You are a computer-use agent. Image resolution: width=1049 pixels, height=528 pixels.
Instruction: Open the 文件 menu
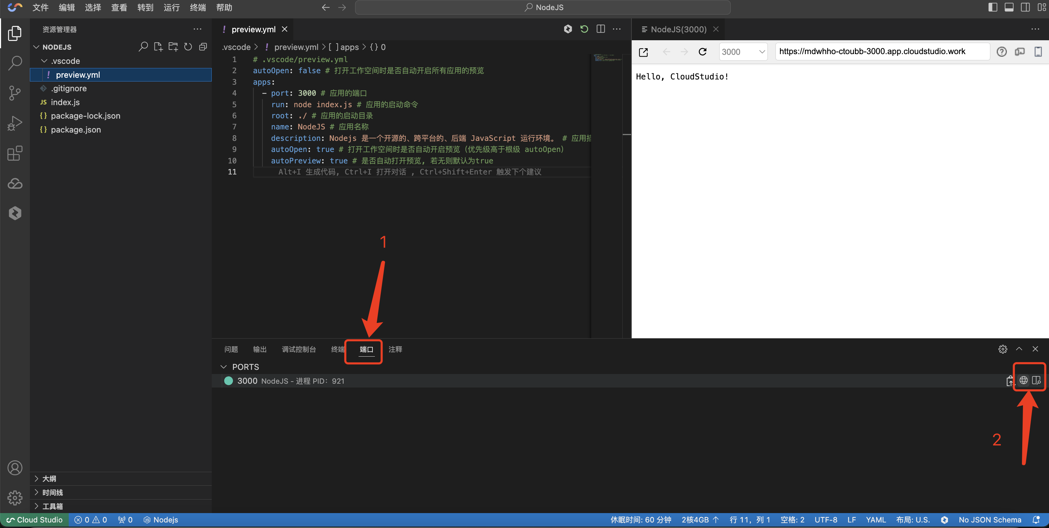[x=40, y=7]
